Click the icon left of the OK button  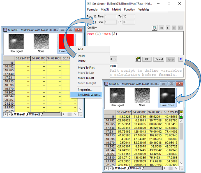[x=138, y=59]
